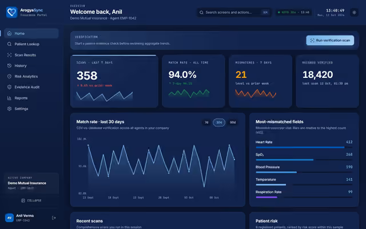Open Risk Analytics
The image size is (366, 229).
click(x=31, y=76)
